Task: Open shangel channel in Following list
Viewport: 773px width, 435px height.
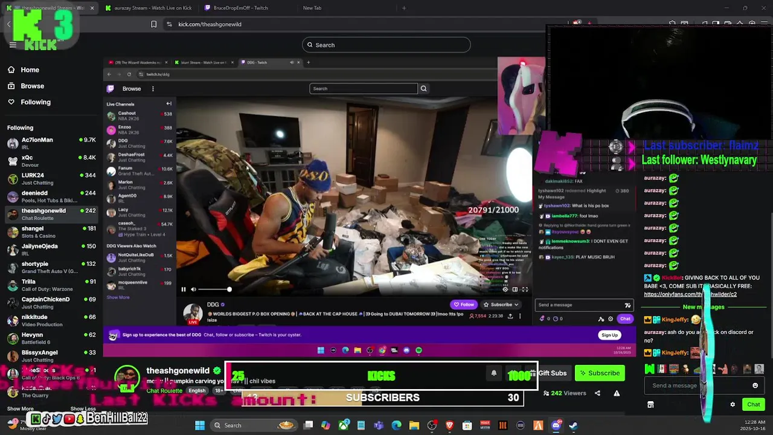Action: click(51, 232)
